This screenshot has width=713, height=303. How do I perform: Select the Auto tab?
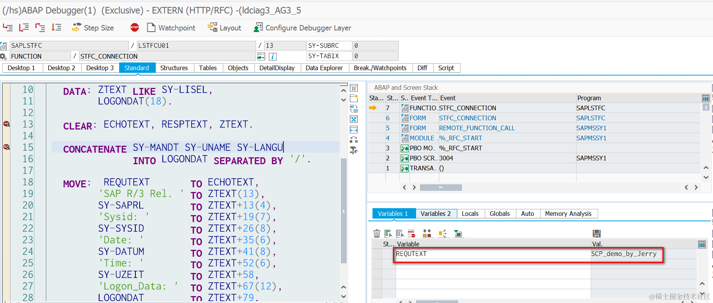(x=528, y=214)
